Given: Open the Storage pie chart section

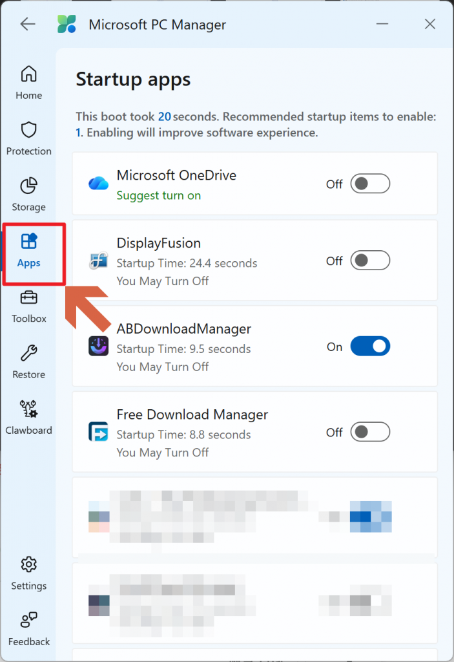Looking at the screenshot, I should coord(28,194).
